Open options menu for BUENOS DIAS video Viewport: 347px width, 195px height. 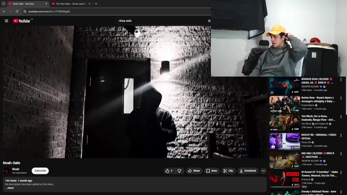[341, 80]
